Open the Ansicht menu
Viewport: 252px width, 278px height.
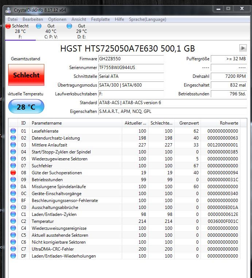pyautogui.click(x=79, y=19)
